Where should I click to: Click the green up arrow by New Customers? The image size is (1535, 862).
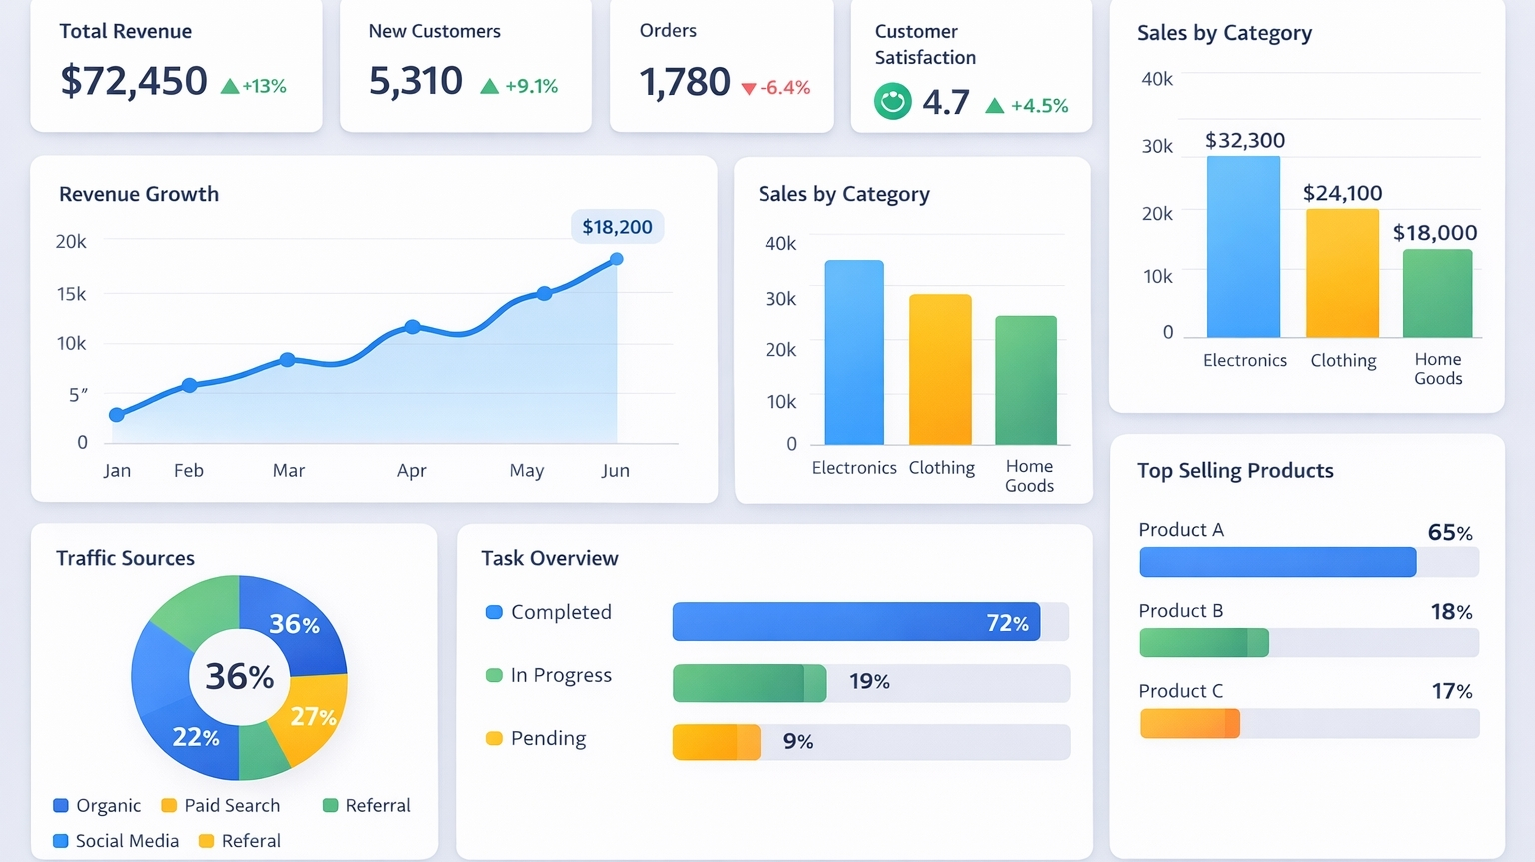pos(489,86)
